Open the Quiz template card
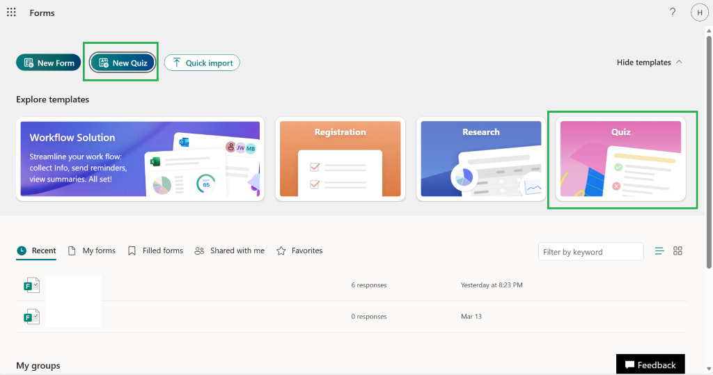This screenshot has width=713, height=375. pyautogui.click(x=620, y=159)
